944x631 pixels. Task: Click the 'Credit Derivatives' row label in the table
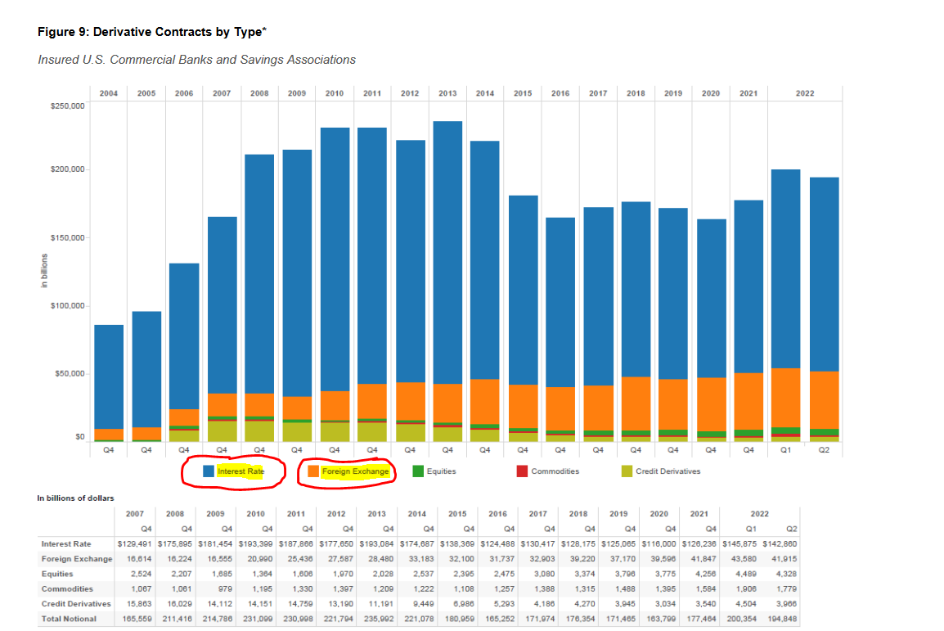pyautogui.click(x=76, y=604)
